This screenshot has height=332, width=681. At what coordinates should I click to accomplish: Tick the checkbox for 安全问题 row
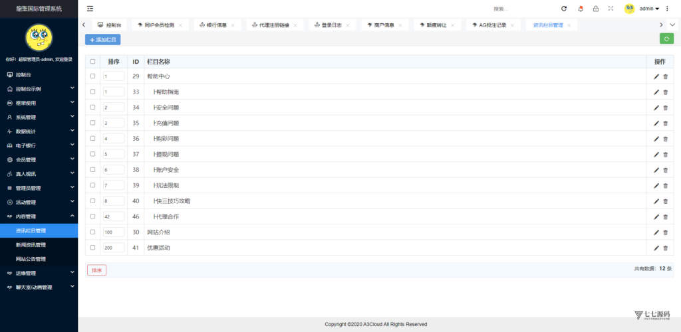(x=92, y=108)
